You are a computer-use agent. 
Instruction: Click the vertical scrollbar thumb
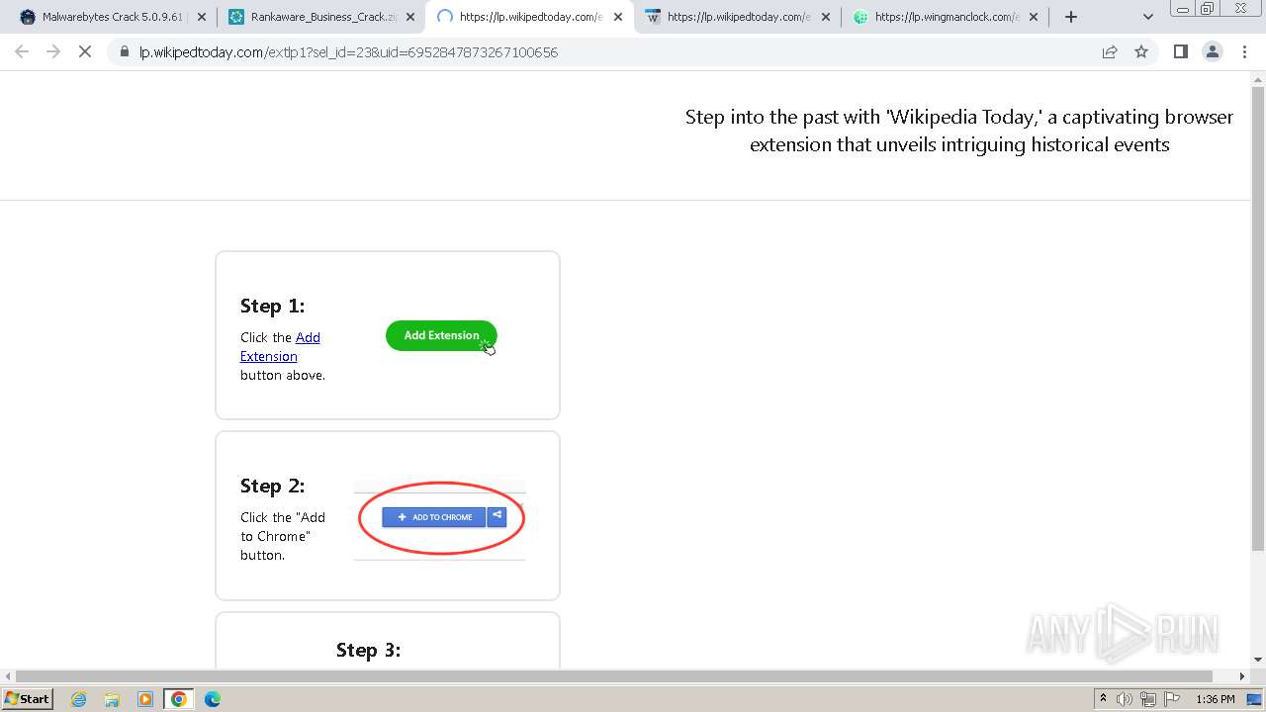coord(1258,318)
